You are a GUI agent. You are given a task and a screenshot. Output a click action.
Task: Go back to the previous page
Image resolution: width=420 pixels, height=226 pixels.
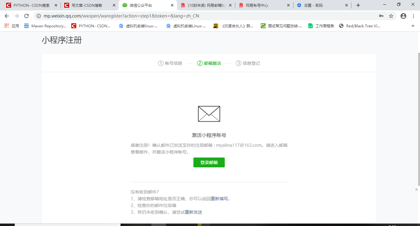[x=7, y=16]
